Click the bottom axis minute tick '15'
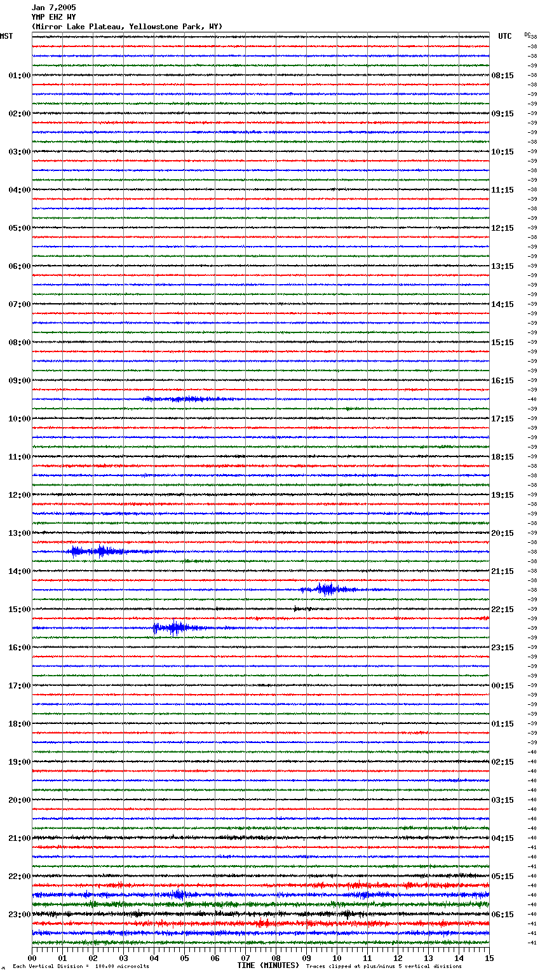The height and width of the screenshot is (975, 540). [489, 958]
